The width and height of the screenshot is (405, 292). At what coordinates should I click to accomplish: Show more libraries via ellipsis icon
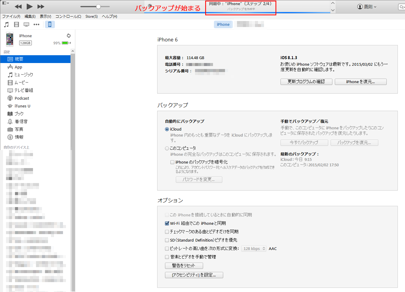click(x=36, y=24)
